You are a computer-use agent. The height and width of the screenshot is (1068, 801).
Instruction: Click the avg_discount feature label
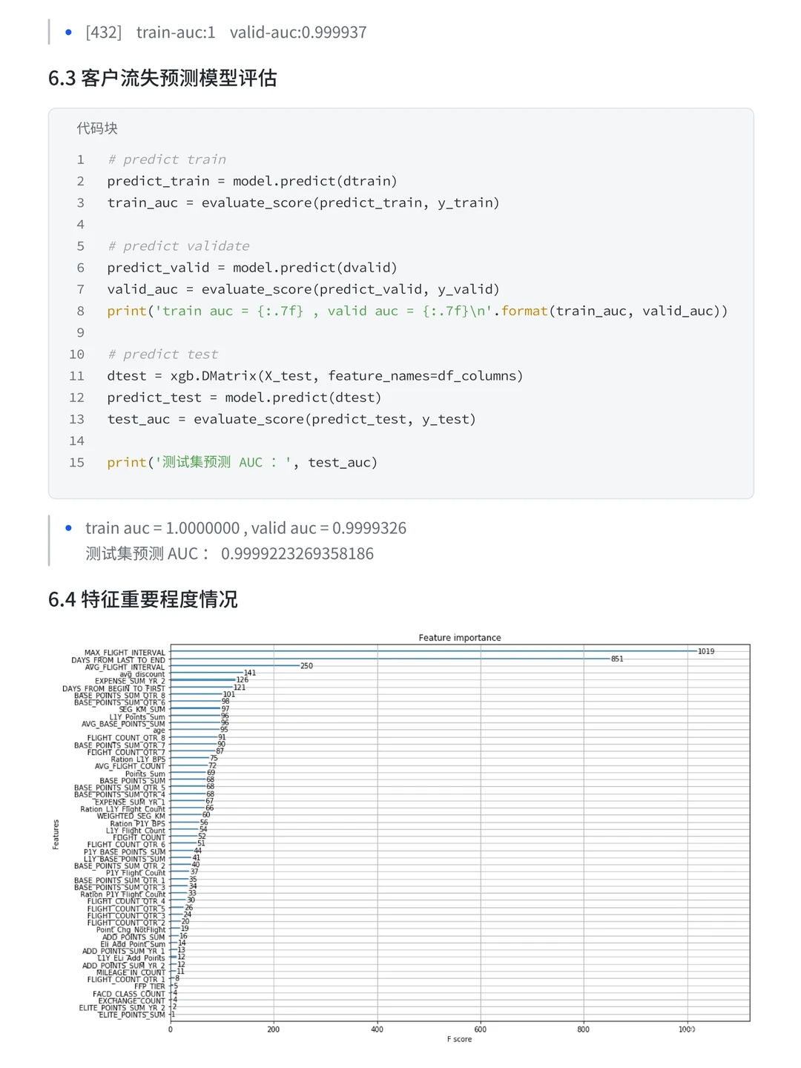pos(142,674)
